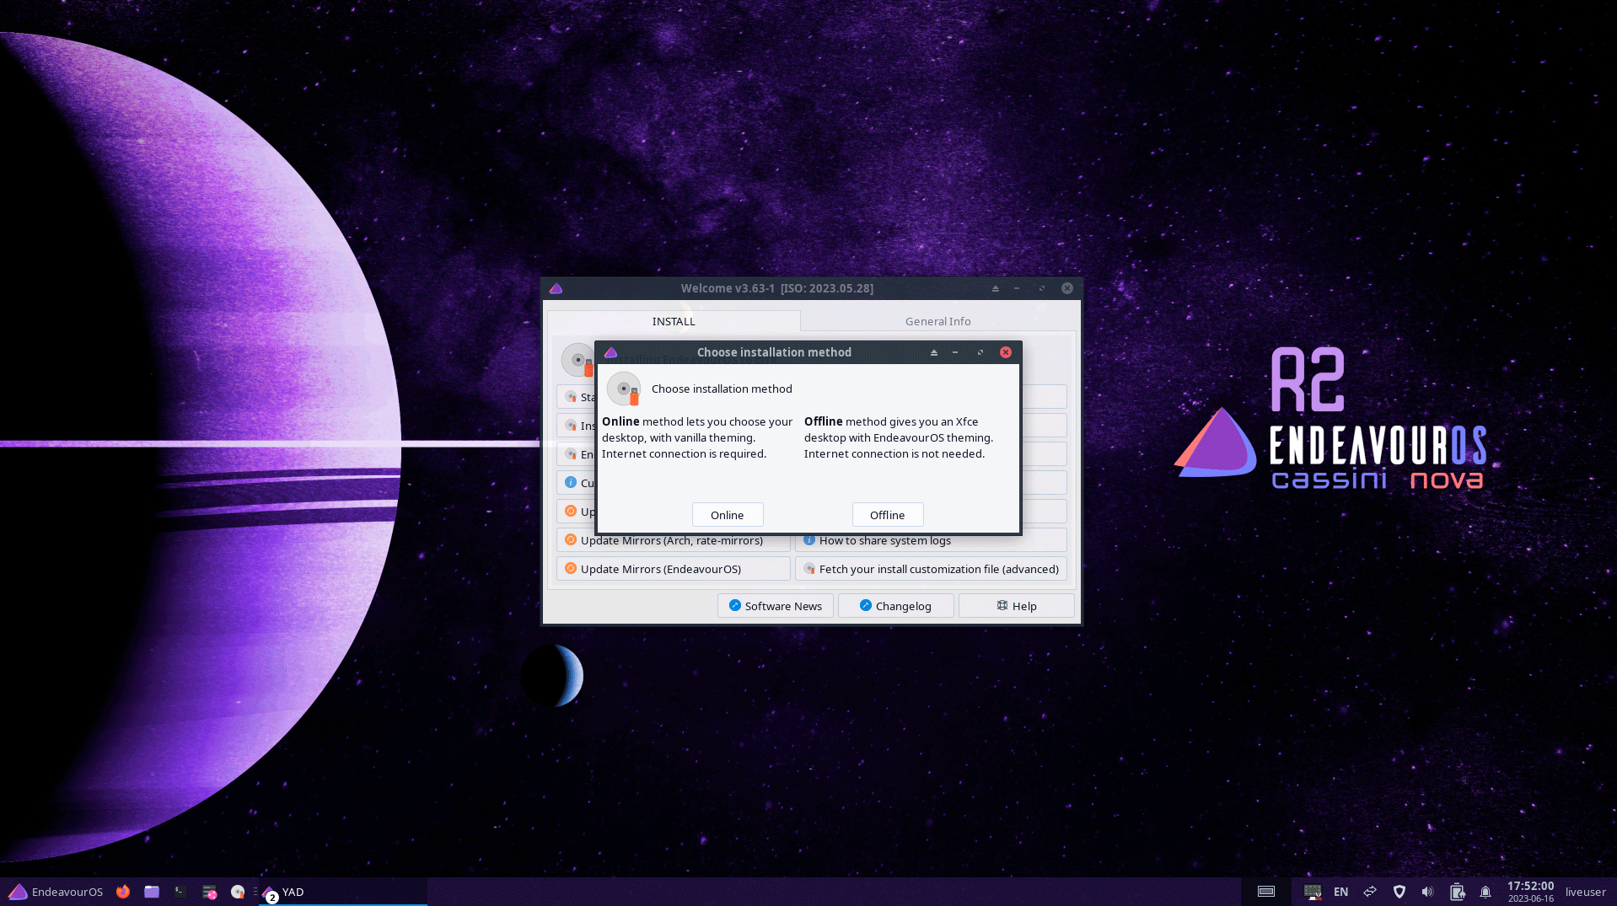
Task: Open the panel launcher with pink badge
Action: pos(209,892)
